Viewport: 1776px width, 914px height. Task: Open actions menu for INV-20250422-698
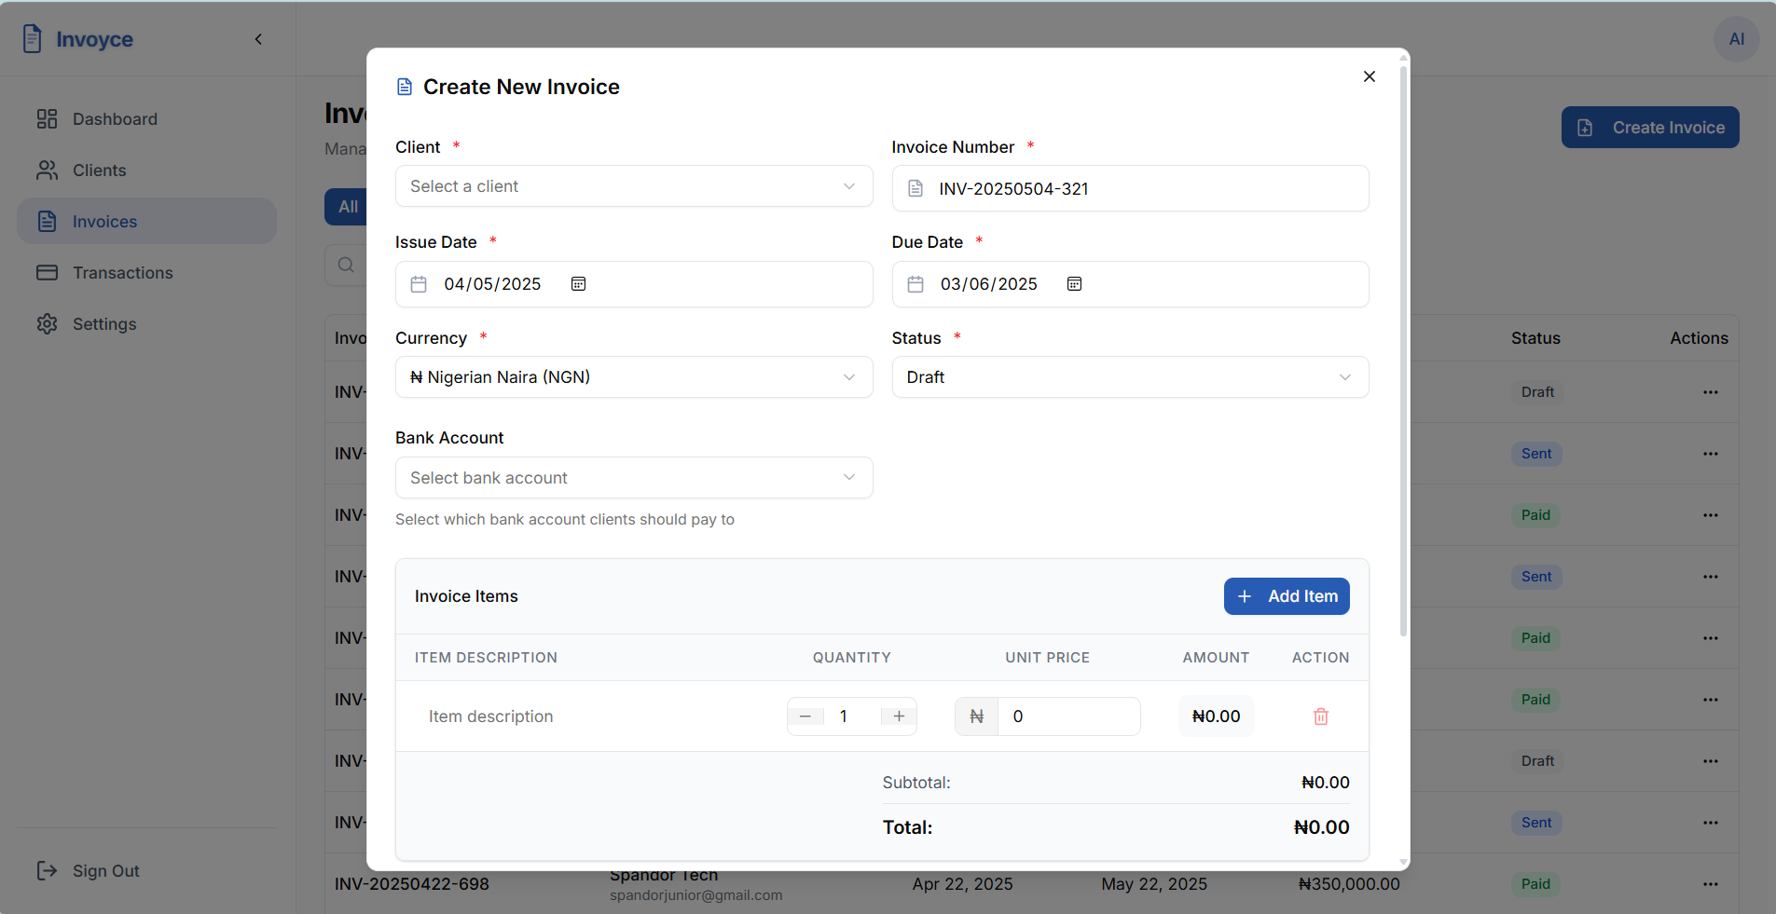1710,884
